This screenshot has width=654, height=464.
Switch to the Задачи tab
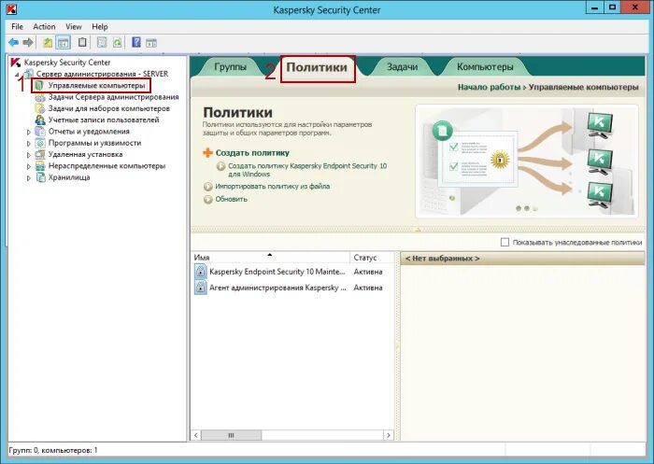click(402, 66)
